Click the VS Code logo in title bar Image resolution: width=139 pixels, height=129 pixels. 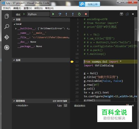[x=3, y=3]
